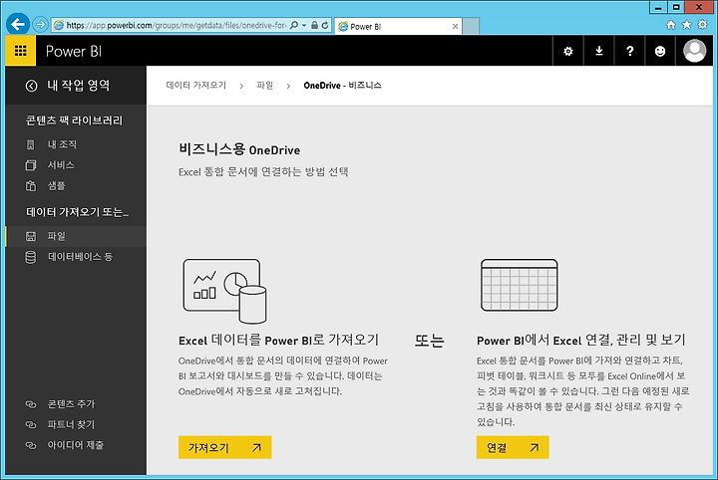This screenshot has height=480, width=718.
Task: Click the back arrow beside 내 작업 영역
Action: (x=31, y=86)
